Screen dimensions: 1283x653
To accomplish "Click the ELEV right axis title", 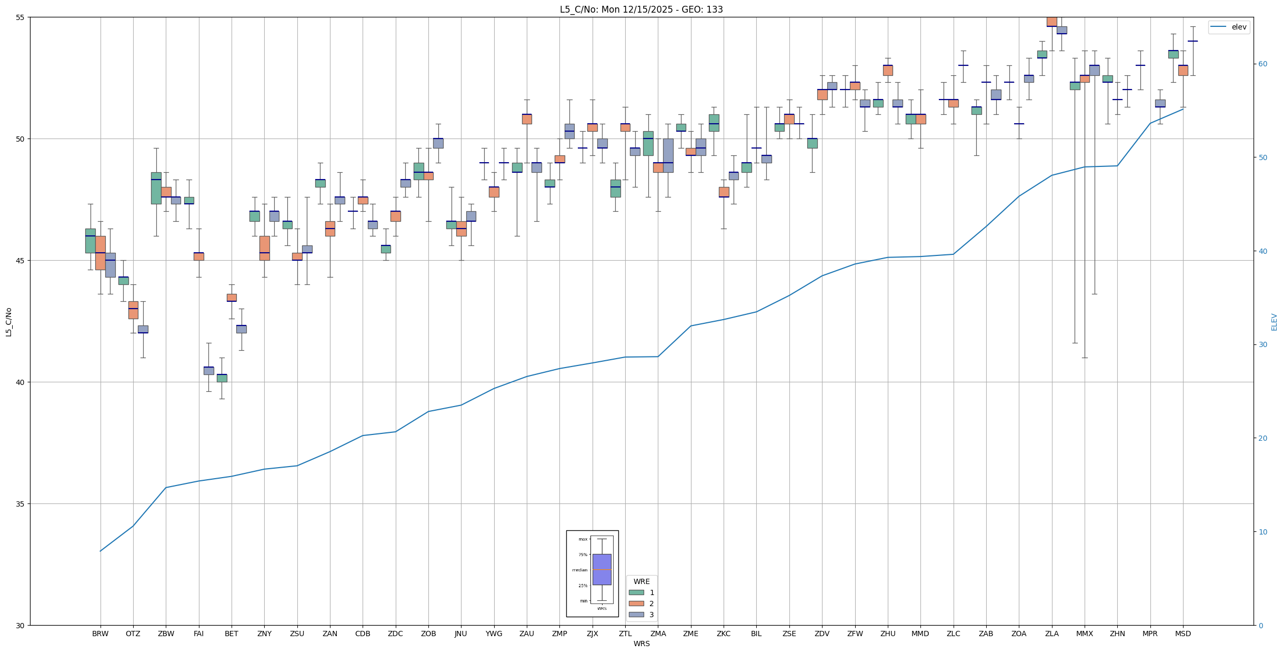I will [x=1274, y=322].
